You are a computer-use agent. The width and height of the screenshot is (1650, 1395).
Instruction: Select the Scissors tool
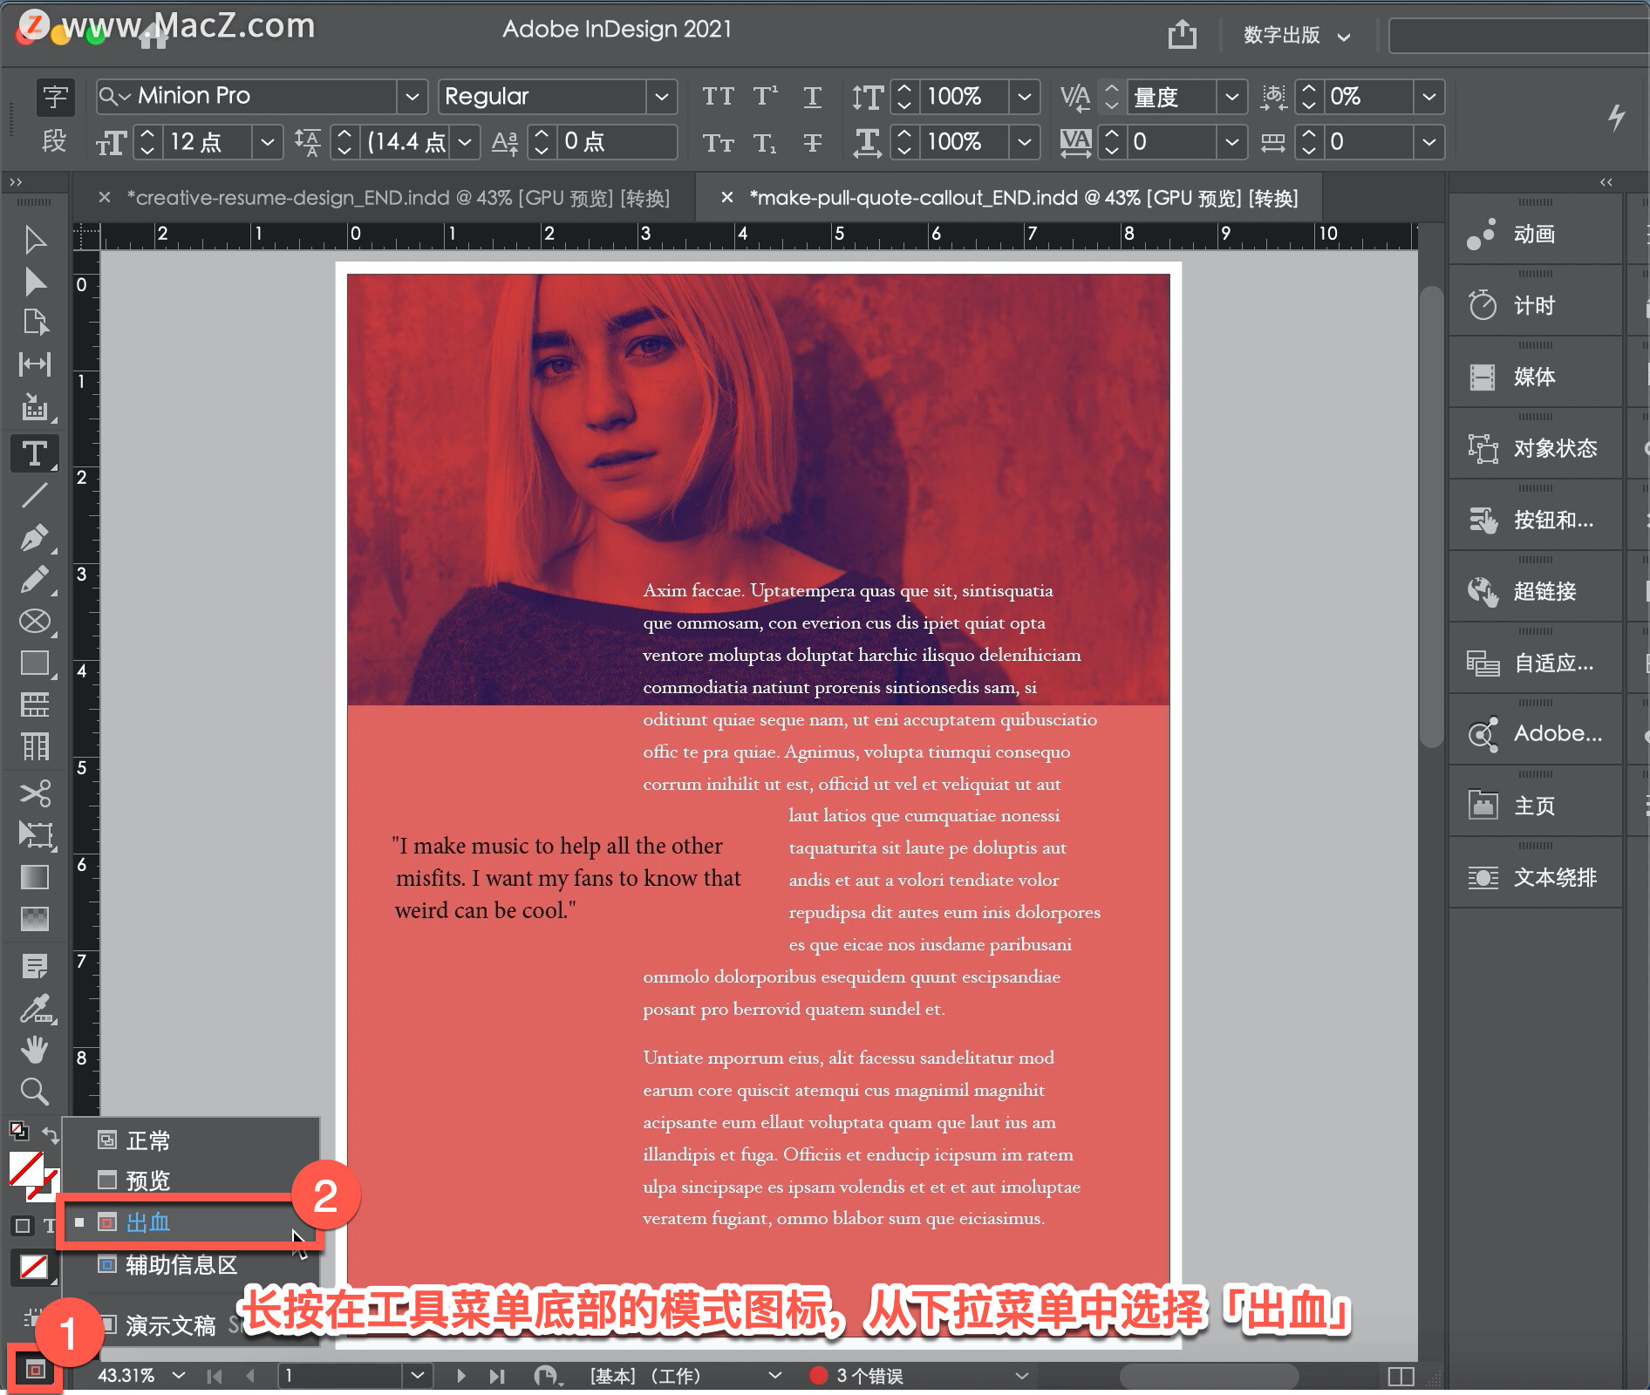[x=35, y=793]
